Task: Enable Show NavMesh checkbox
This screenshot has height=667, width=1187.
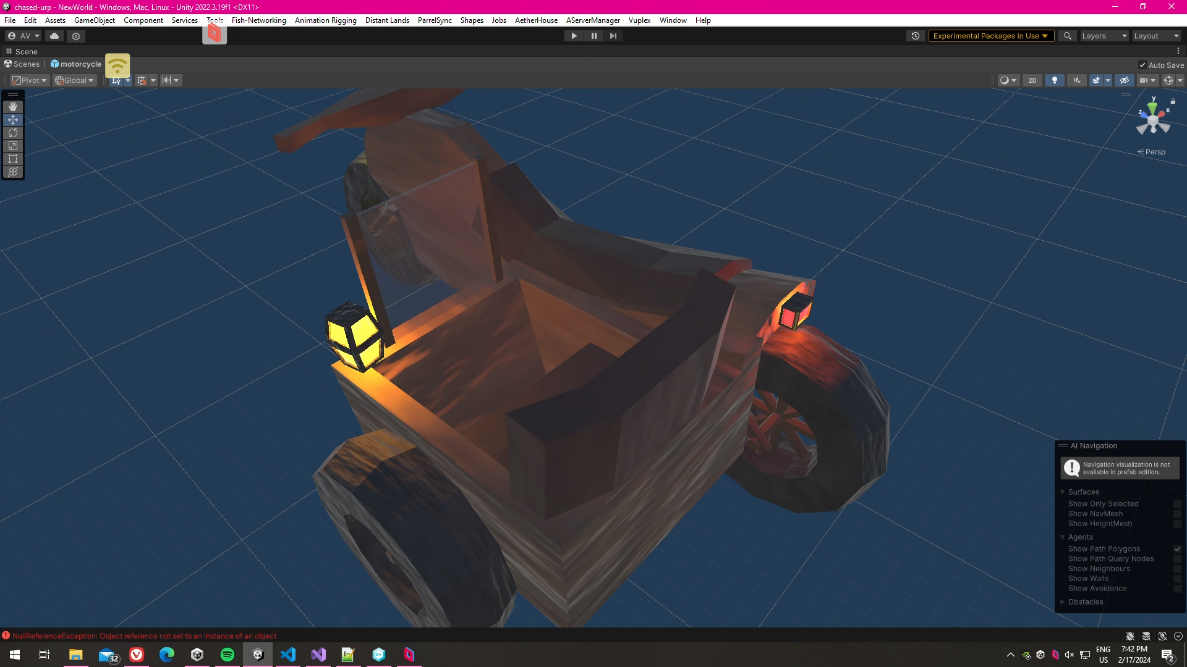Action: (x=1178, y=514)
